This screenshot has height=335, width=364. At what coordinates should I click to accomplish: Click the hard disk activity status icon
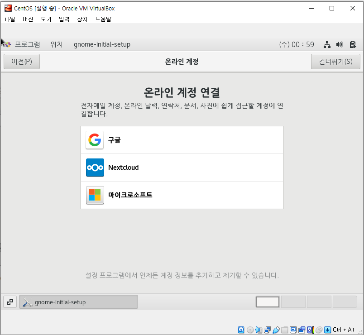pyautogui.click(x=241, y=330)
